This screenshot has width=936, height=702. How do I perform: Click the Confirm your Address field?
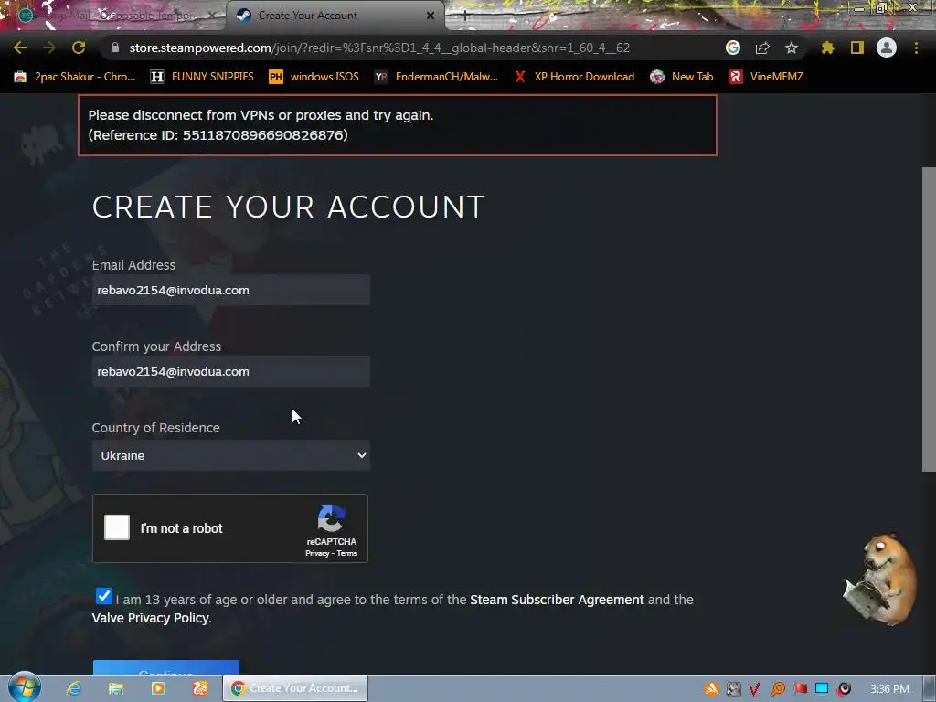tap(231, 371)
